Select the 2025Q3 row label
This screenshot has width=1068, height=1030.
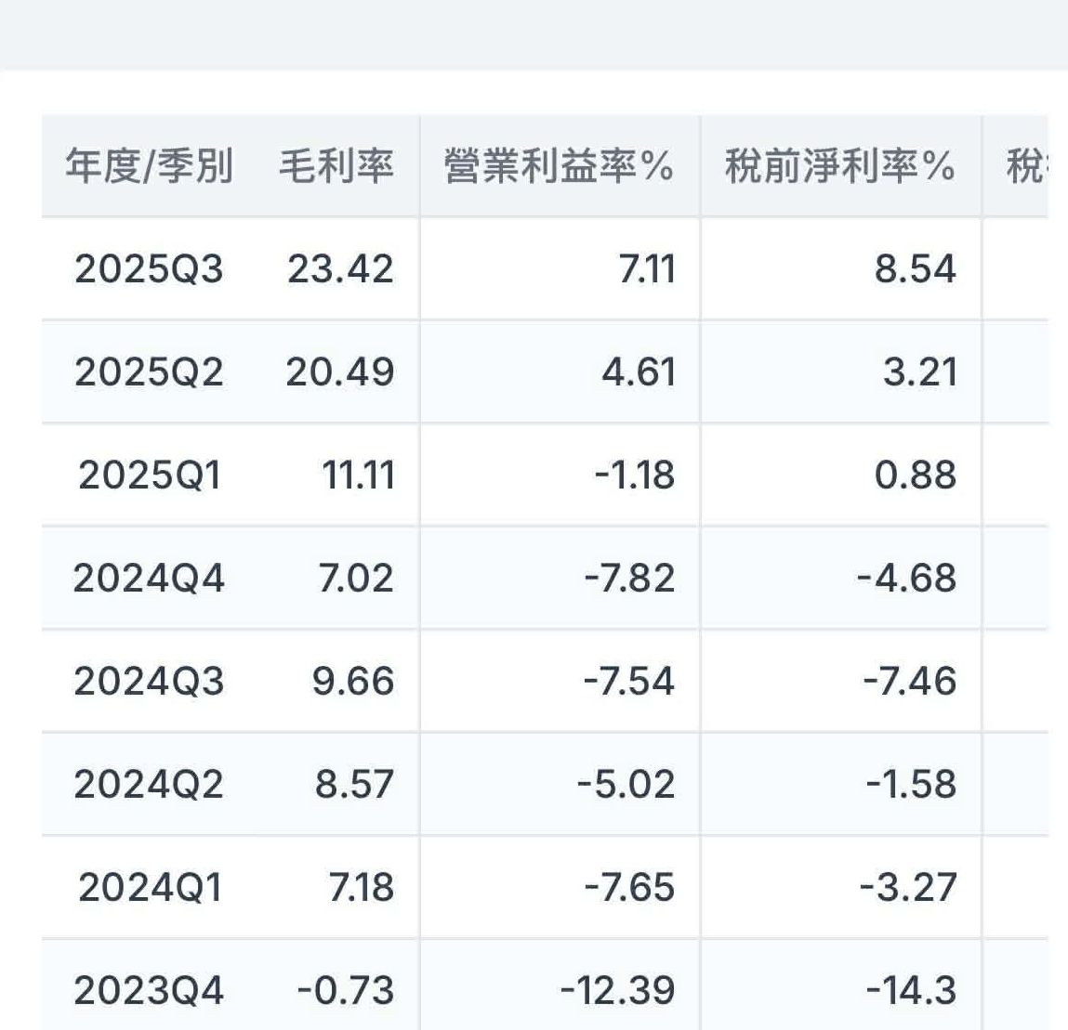tap(149, 269)
